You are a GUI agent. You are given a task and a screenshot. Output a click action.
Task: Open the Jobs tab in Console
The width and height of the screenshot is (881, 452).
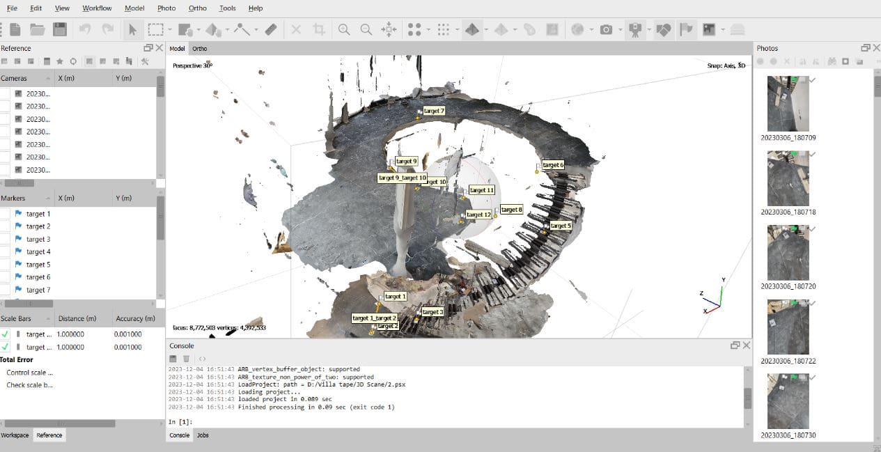tap(203, 435)
